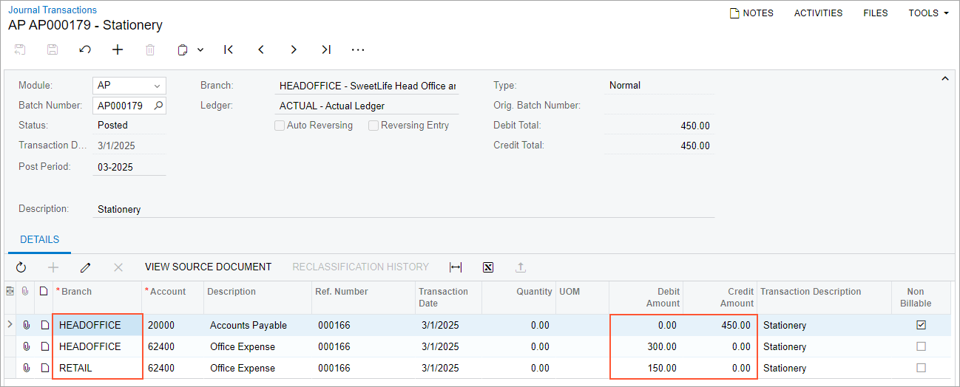960x387 pixels.
Task: Toggle the Reversing Entry checkbox
Action: (373, 126)
